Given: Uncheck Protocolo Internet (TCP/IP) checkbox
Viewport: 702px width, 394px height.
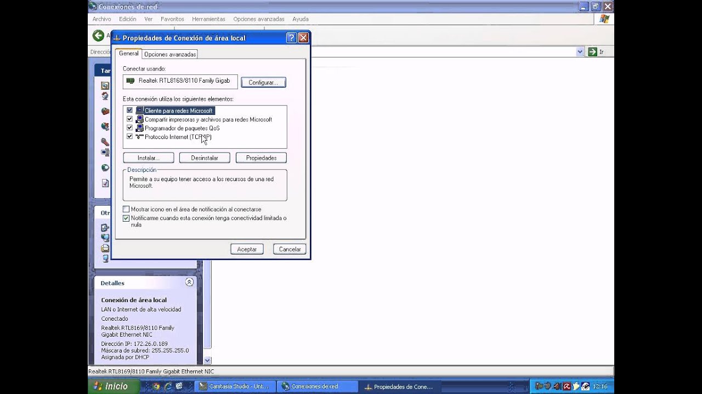Looking at the screenshot, I should [129, 137].
